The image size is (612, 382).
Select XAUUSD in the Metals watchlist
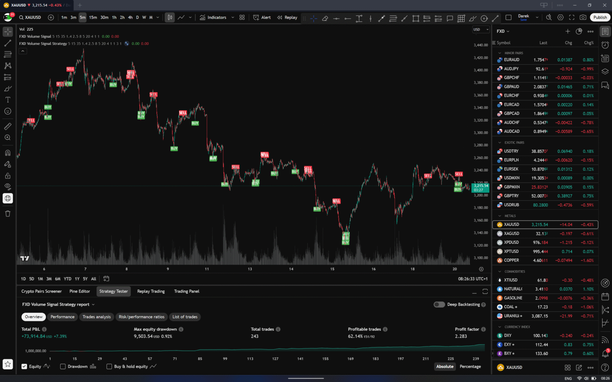point(511,224)
